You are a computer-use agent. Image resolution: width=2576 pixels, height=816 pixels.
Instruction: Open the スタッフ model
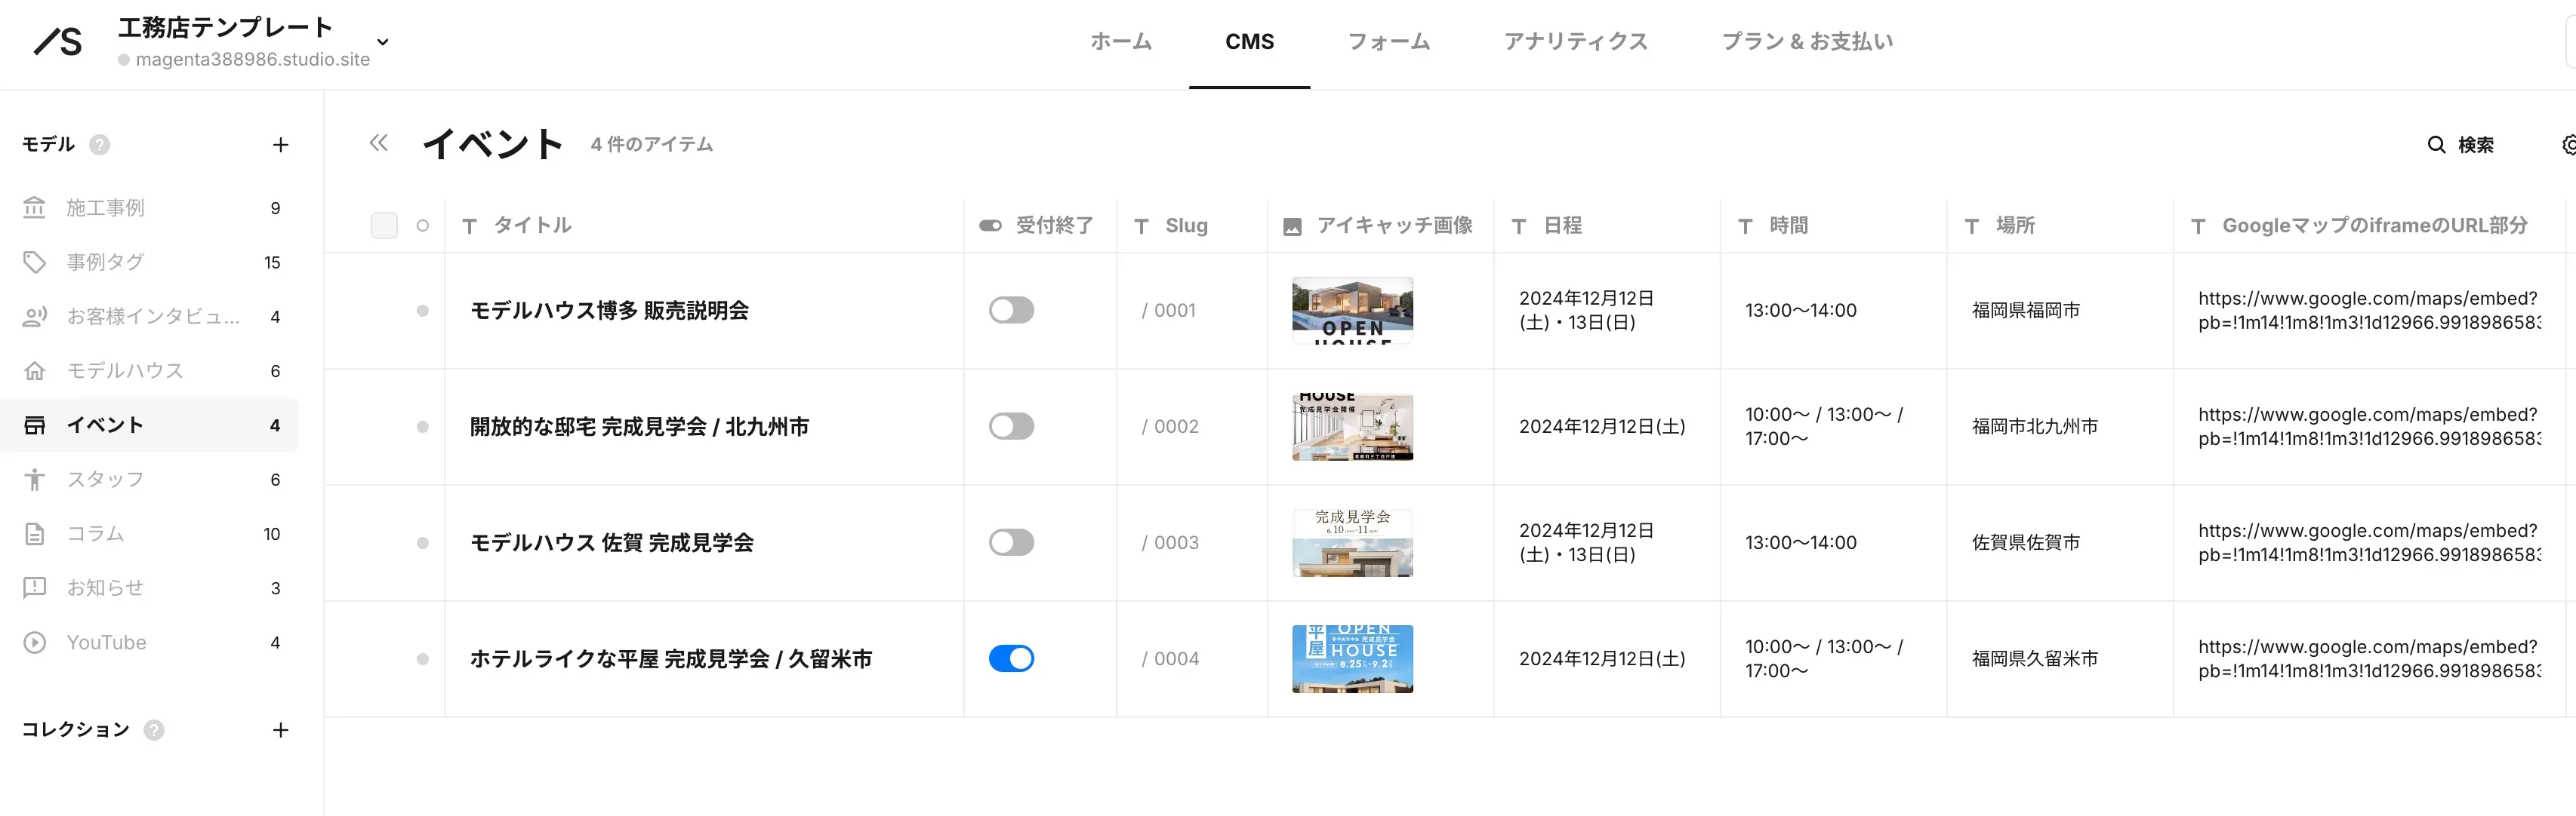[105, 478]
